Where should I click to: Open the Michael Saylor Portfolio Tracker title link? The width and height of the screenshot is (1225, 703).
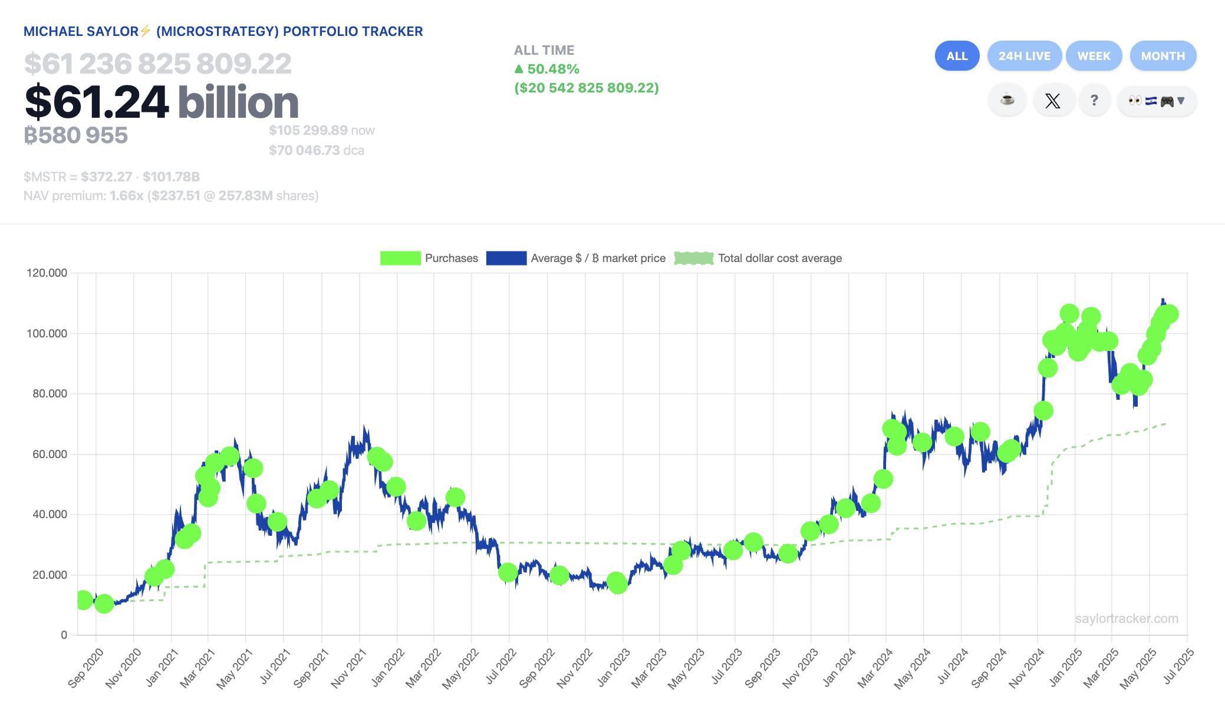point(223,31)
